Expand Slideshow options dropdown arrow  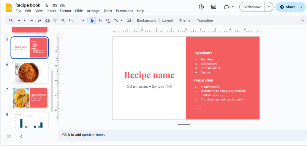(269, 7)
